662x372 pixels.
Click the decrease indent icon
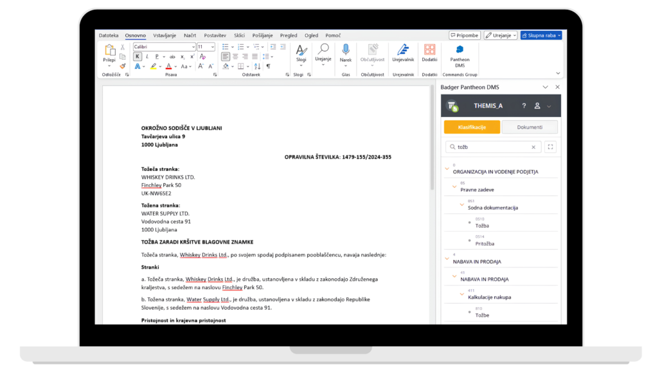point(273,47)
